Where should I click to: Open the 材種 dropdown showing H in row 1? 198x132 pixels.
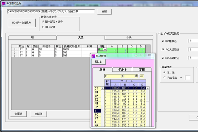pyautogui.click(x=105, y=49)
